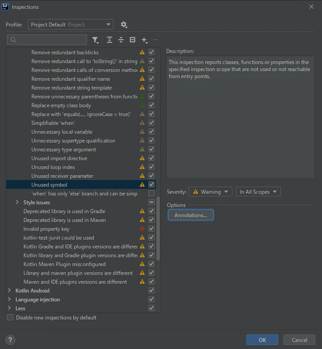
Task: Click warning icon for Remove redundant qualifier name
Action: 142,79
